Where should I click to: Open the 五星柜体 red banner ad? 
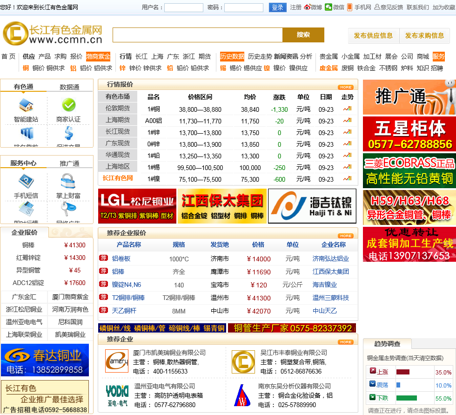pos(409,134)
